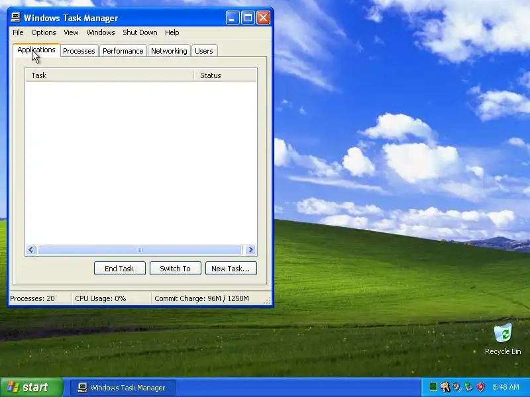Screen dimensions: 530x397
Task: Open the Shut Down menu
Action: pos(140,32)
